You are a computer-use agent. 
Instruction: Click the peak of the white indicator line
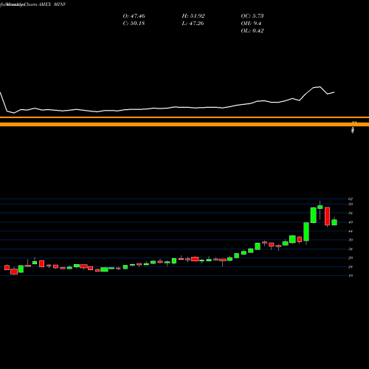pos(320,86)
